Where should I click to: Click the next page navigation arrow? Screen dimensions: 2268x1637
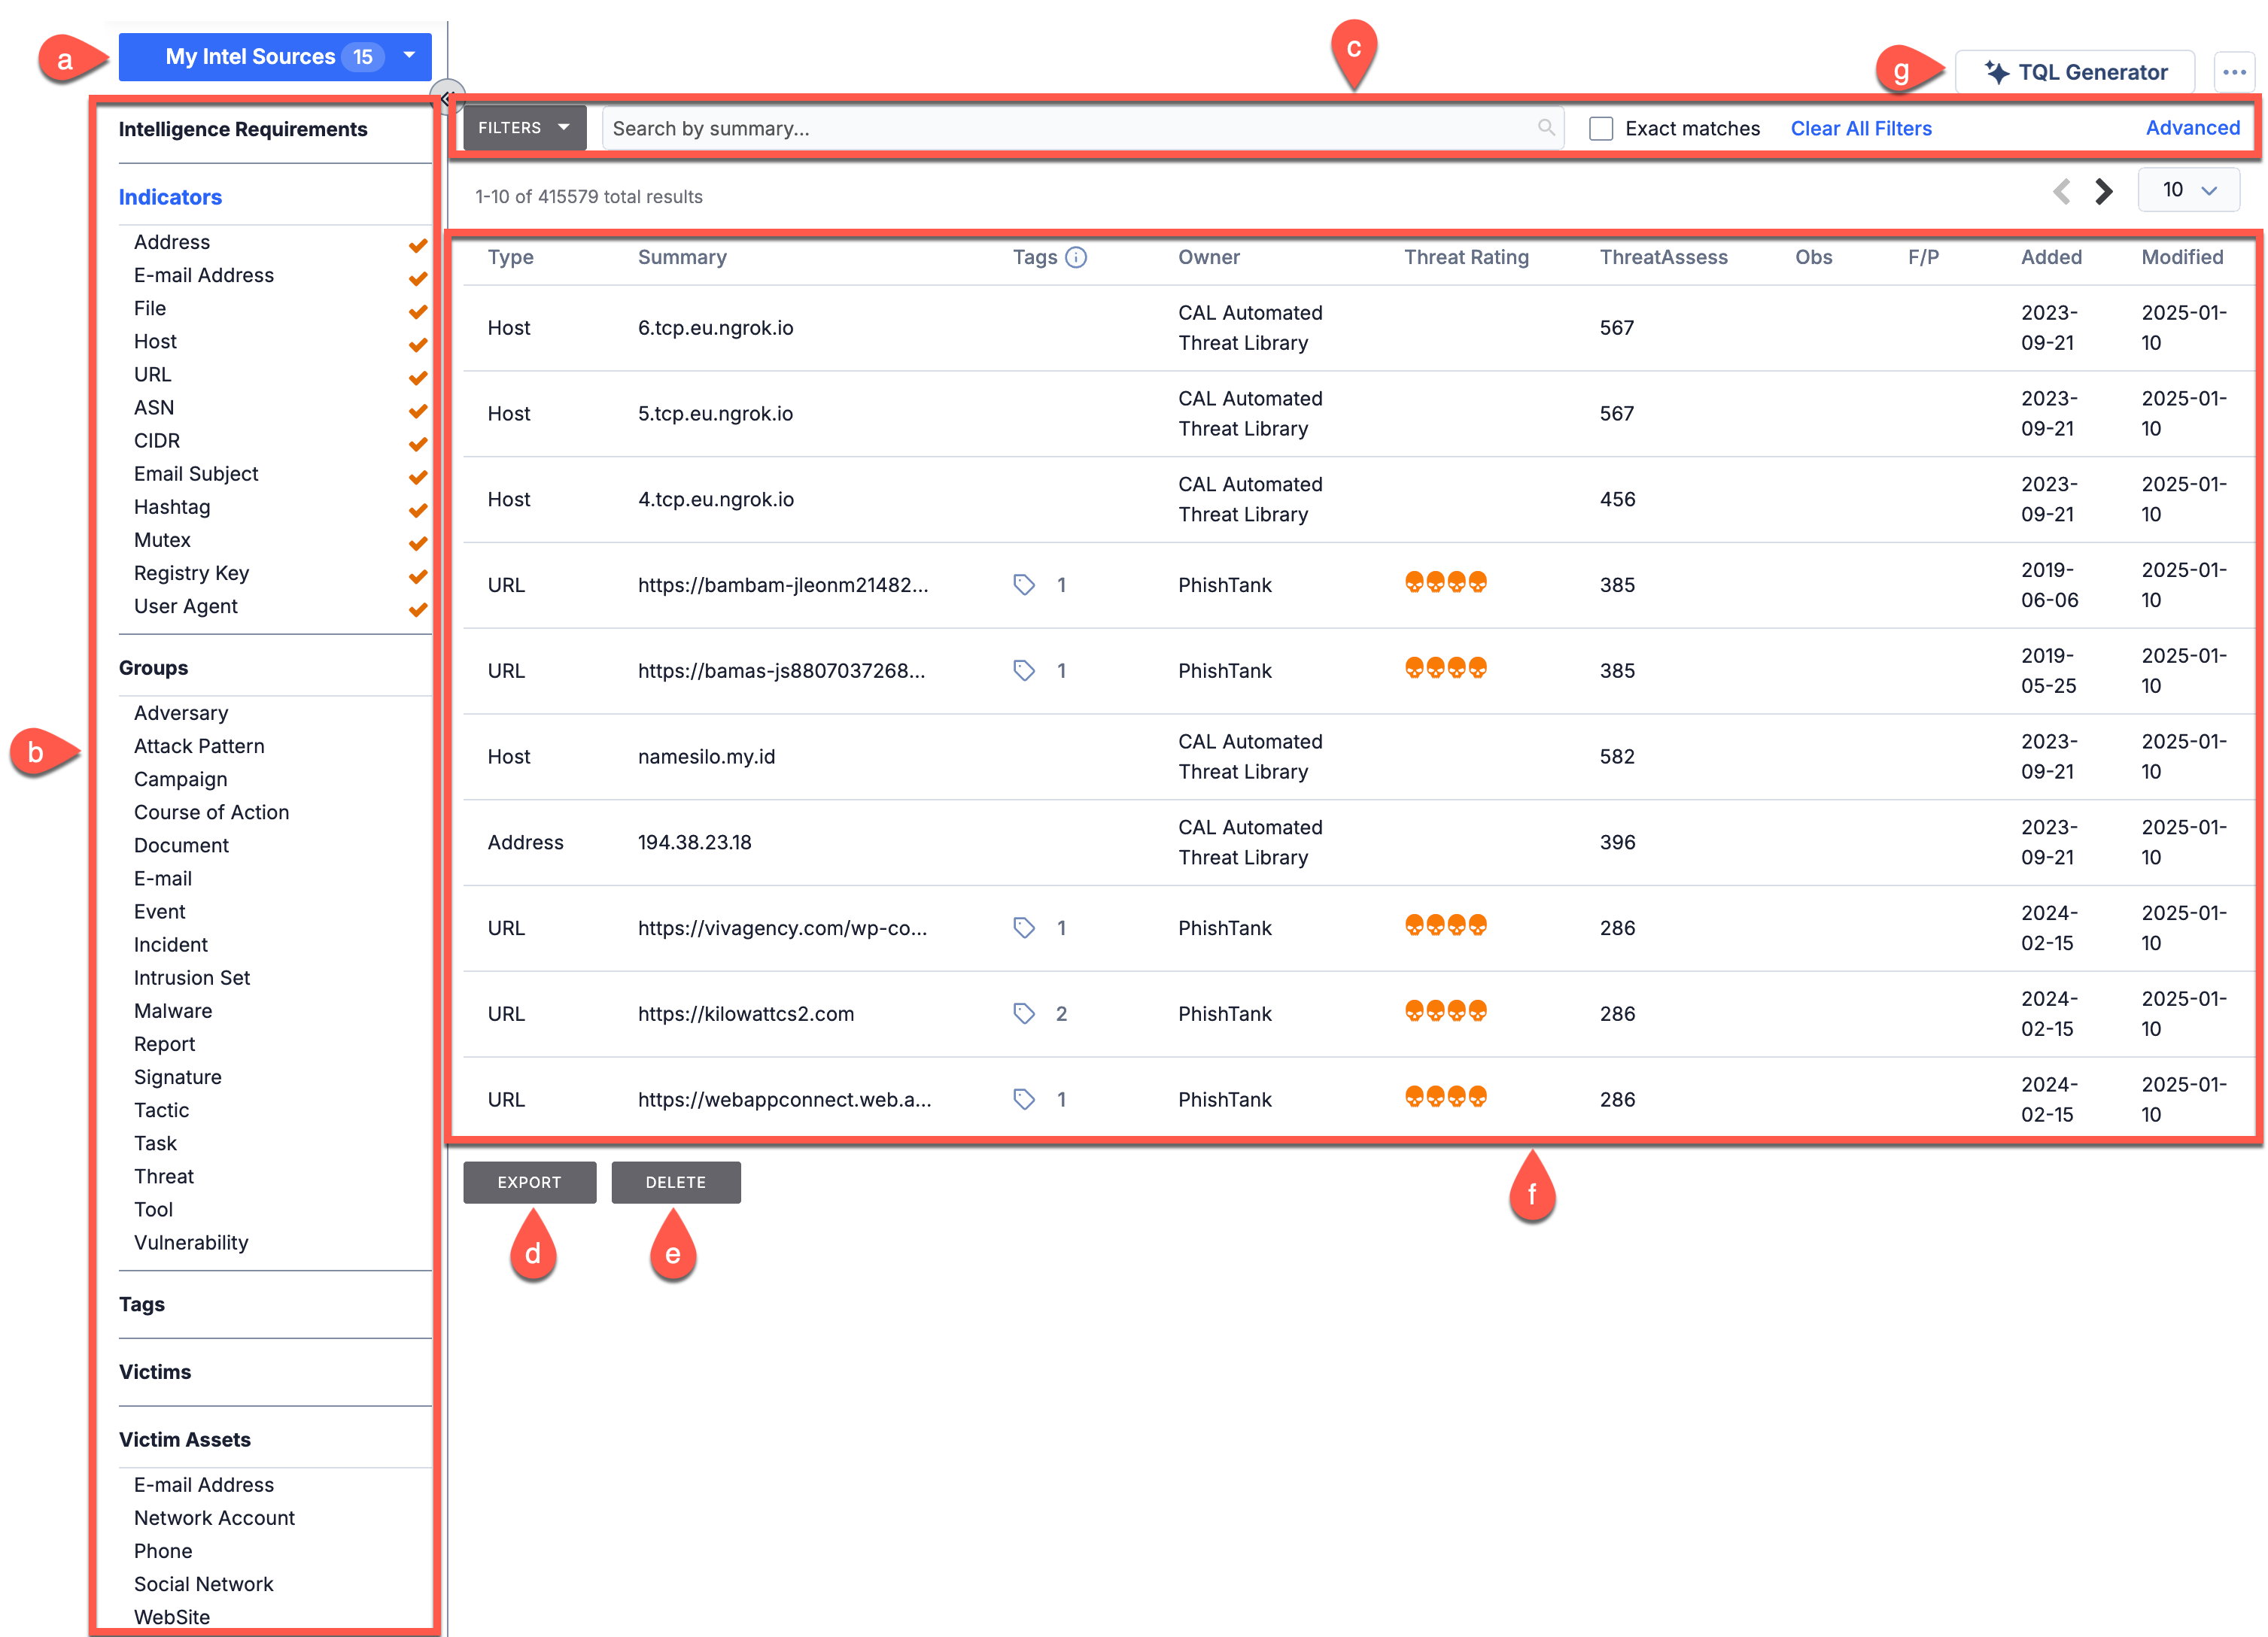(x=2106, y=193)
